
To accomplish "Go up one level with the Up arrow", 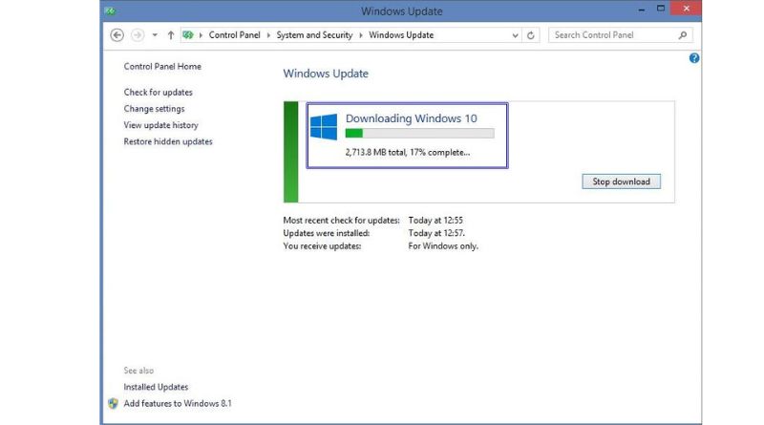I will pyautogui.click(x=171, y=35).
